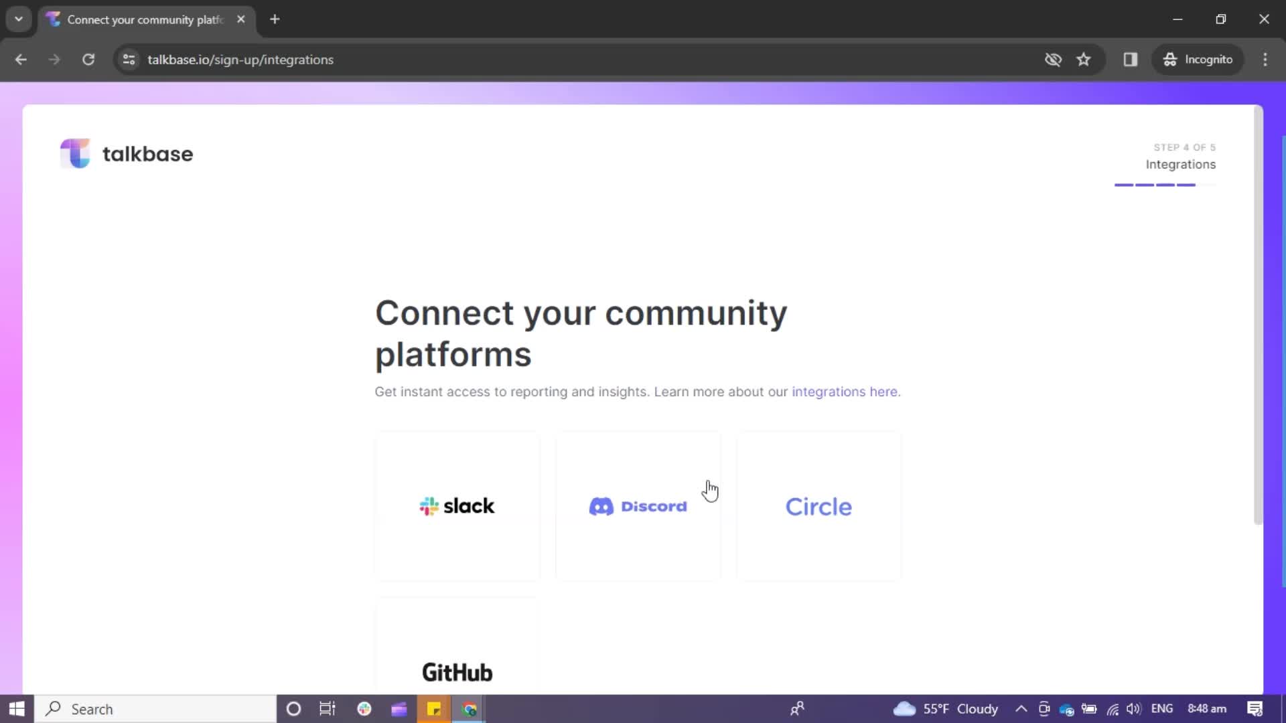Click the browser profile sidebar icon

pos(1130,59)
